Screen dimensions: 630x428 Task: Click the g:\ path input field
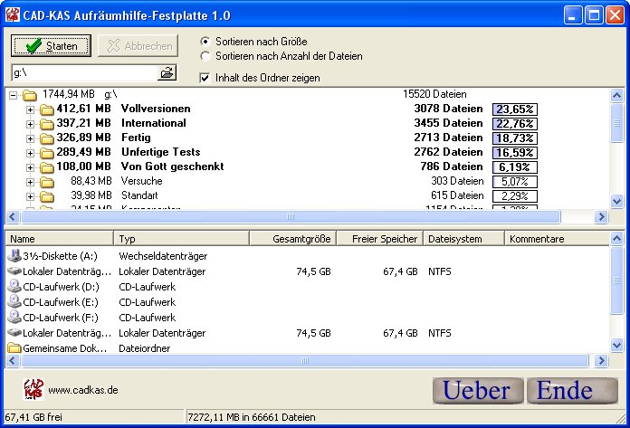[x=81, y=72]
